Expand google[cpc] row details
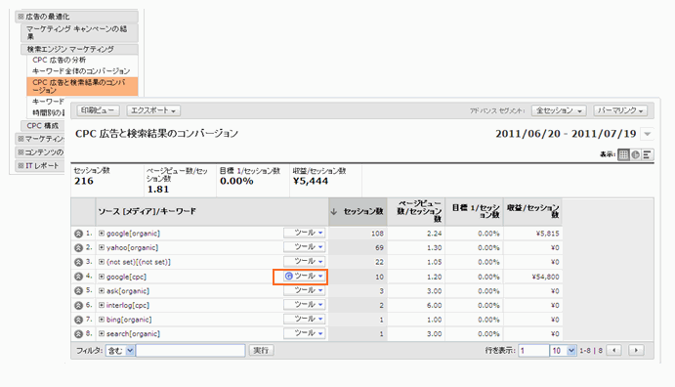The image size is (675, 387). point(102,277)
